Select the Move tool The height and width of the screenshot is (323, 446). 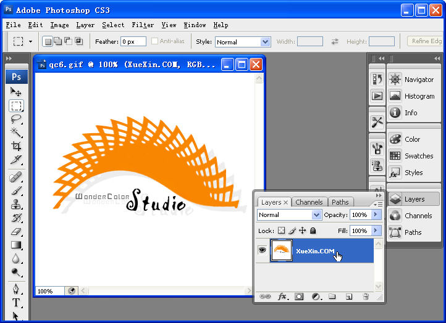click(16, 92)
